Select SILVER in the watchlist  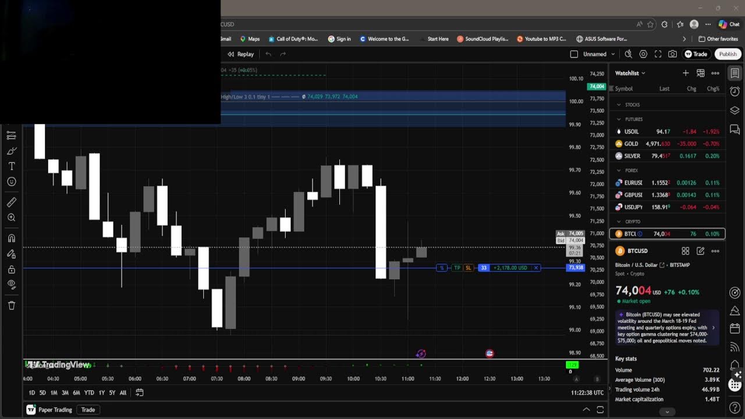coord(667,156)
